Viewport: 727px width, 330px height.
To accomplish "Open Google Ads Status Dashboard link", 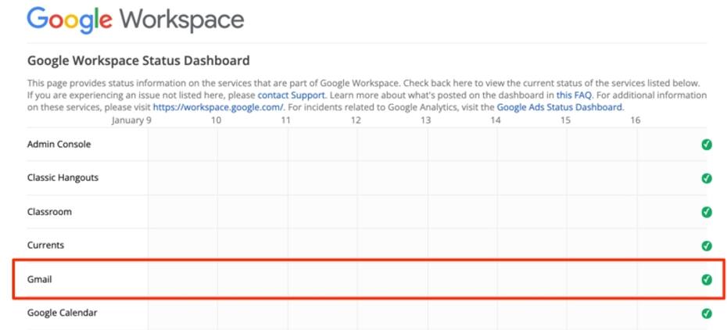I will 560,108.
